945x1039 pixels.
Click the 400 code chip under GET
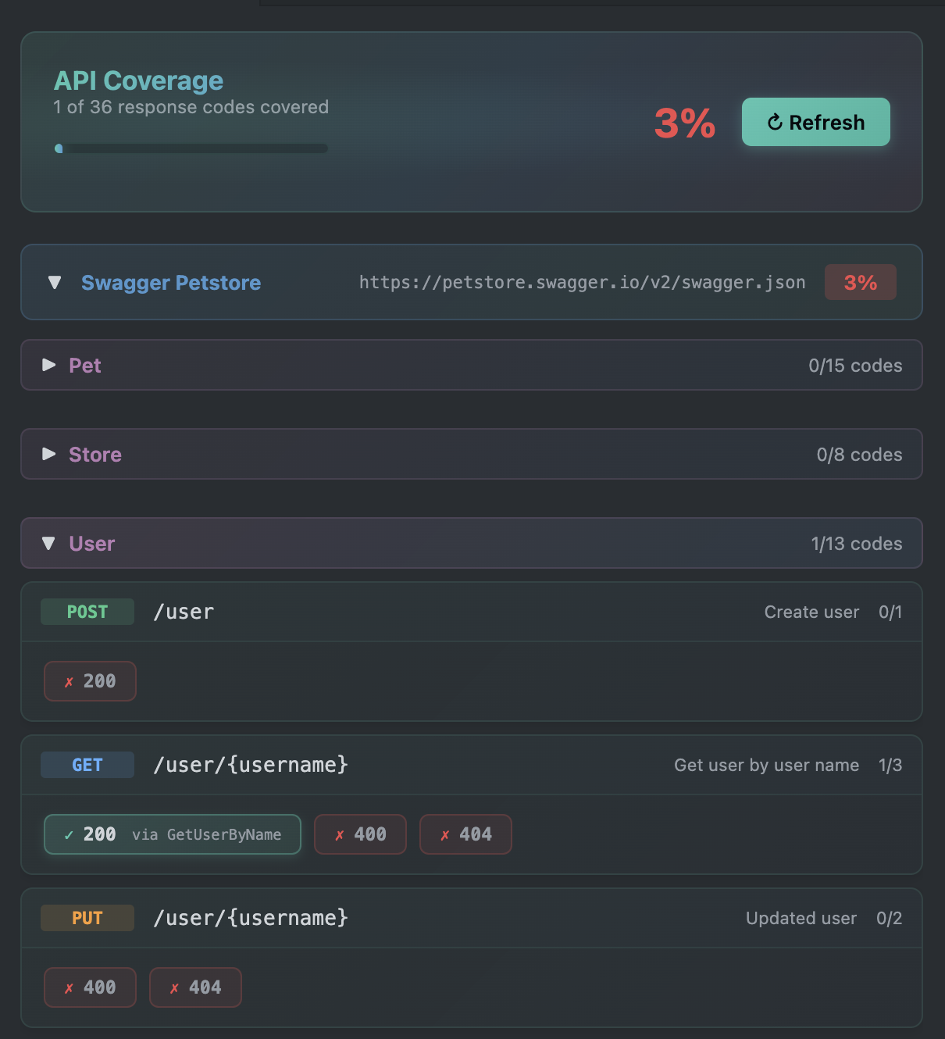coord(360,834)
